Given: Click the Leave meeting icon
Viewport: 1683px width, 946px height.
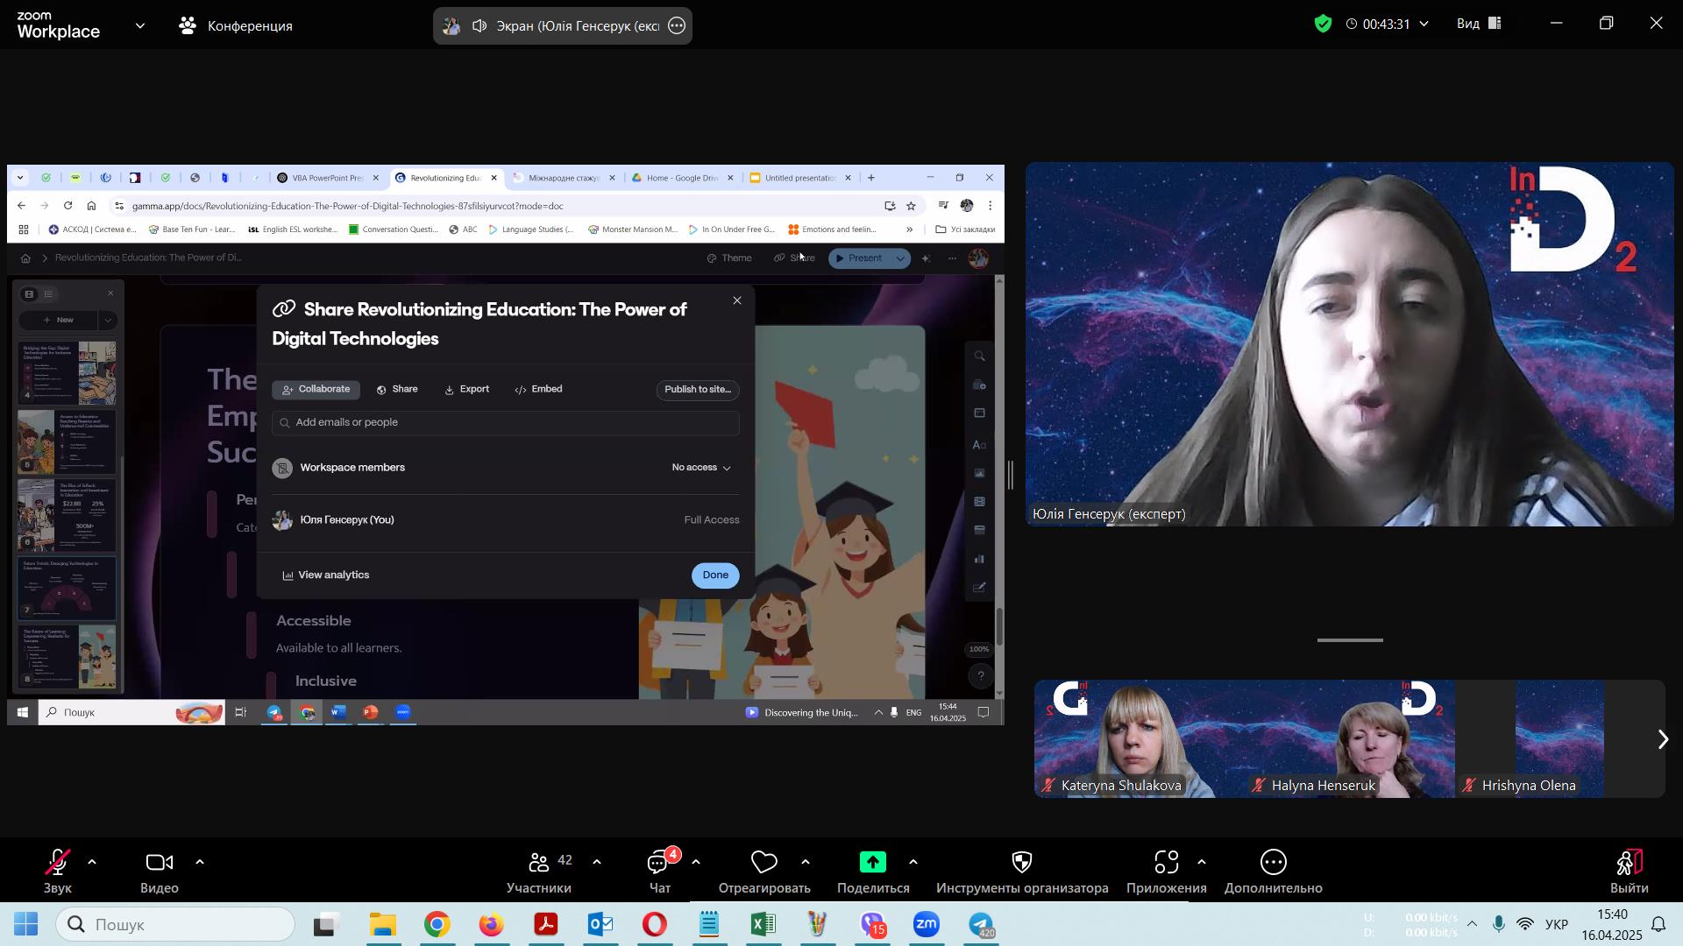Looking at the screenshot, I should (1629, 864).
